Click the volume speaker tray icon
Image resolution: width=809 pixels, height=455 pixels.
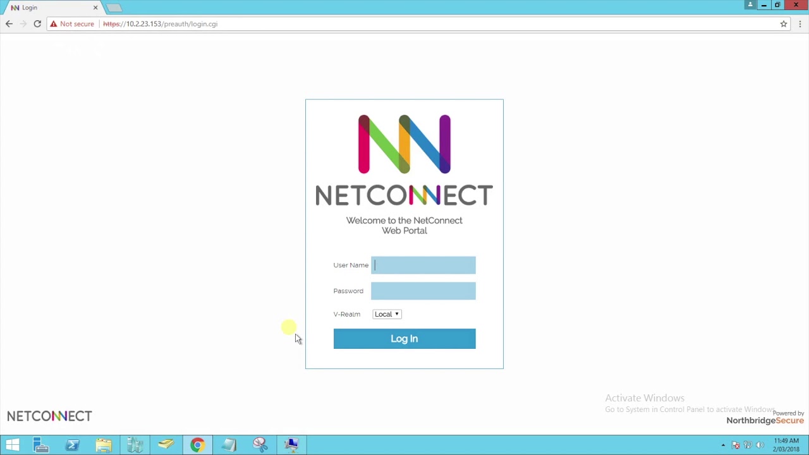click(x=760, y=446)
